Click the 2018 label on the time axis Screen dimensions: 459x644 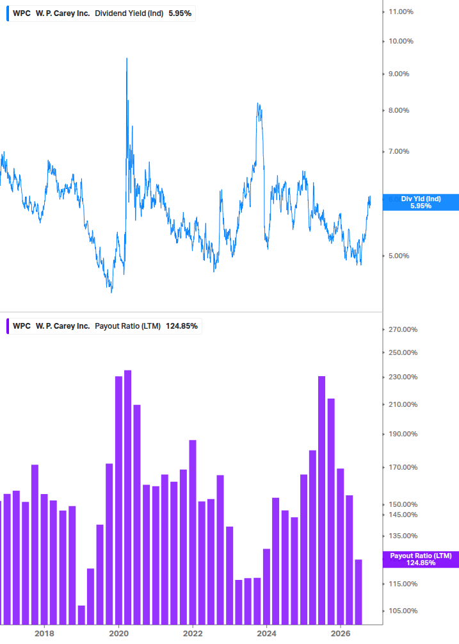tap(44, 633)
